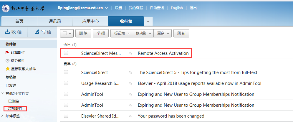This screenshot has height=122, width=293.
Task: Click the red flag icon beside 红旗邮件
Action: click(8, 52)
